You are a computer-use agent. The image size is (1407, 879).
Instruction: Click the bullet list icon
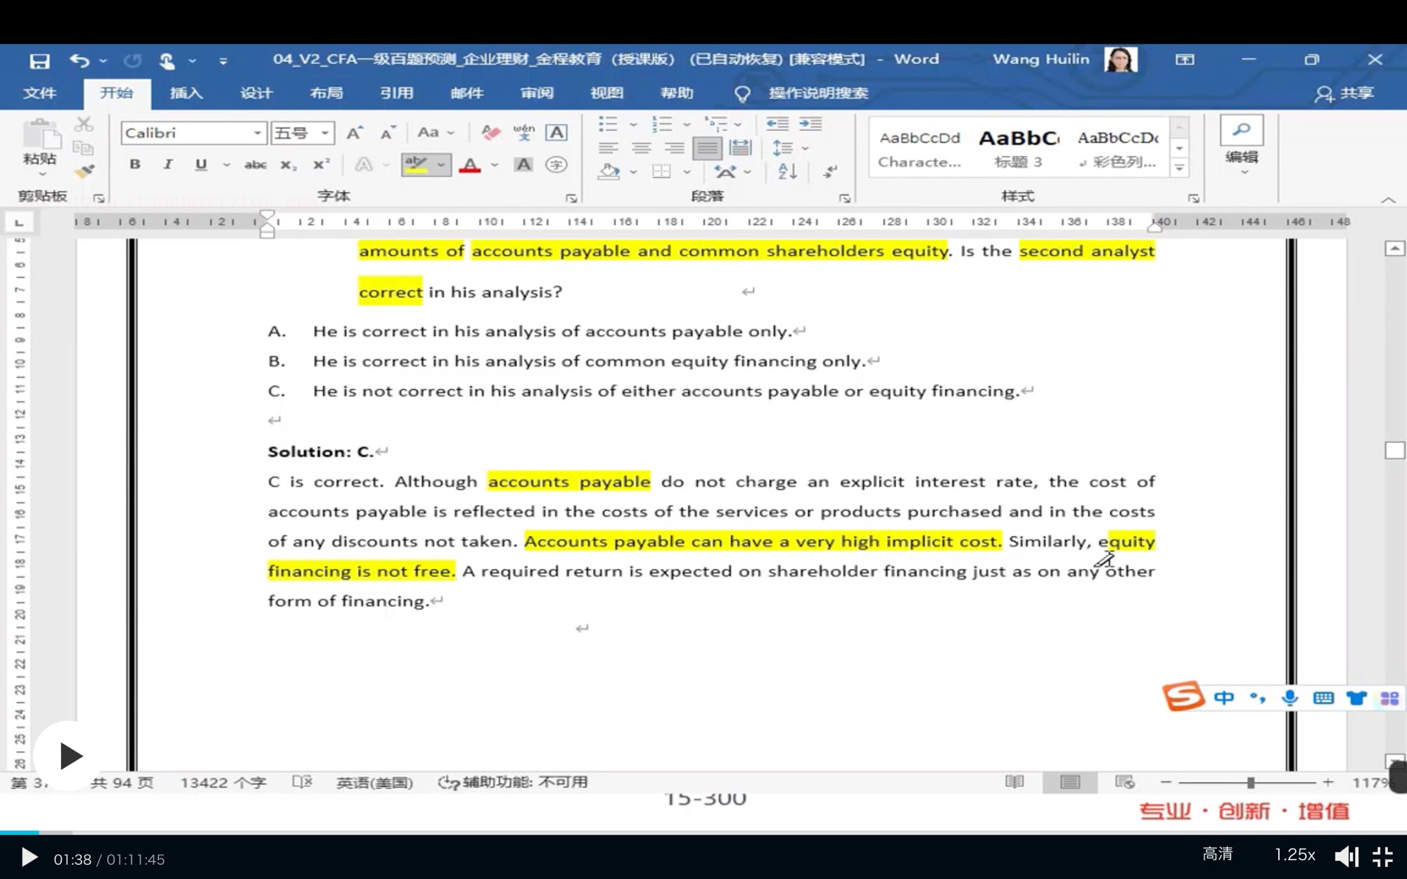[x=608, y=124]
